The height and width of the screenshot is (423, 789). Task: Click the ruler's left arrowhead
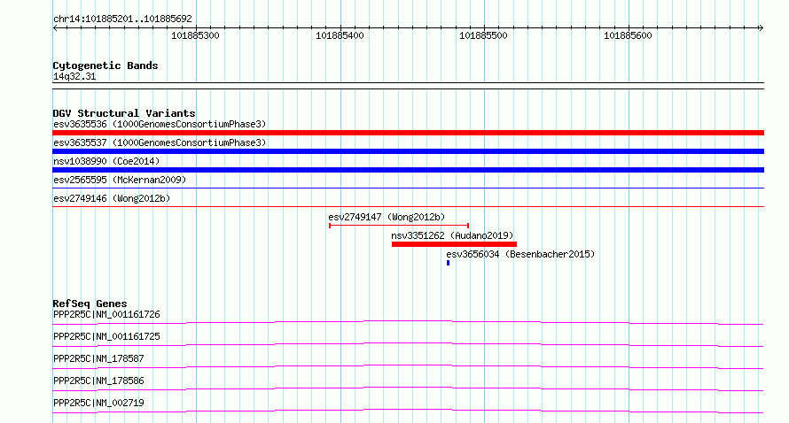click(x=55, y=28)
